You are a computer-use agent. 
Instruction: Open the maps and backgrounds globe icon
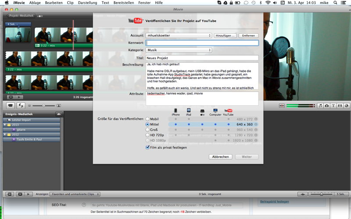(x=346, y=106)
